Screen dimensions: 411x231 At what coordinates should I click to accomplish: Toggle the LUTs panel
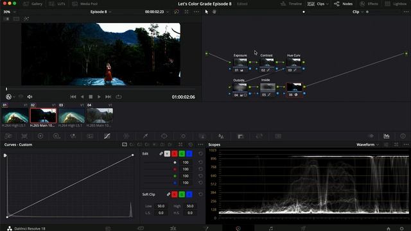[x=57, y=4]
